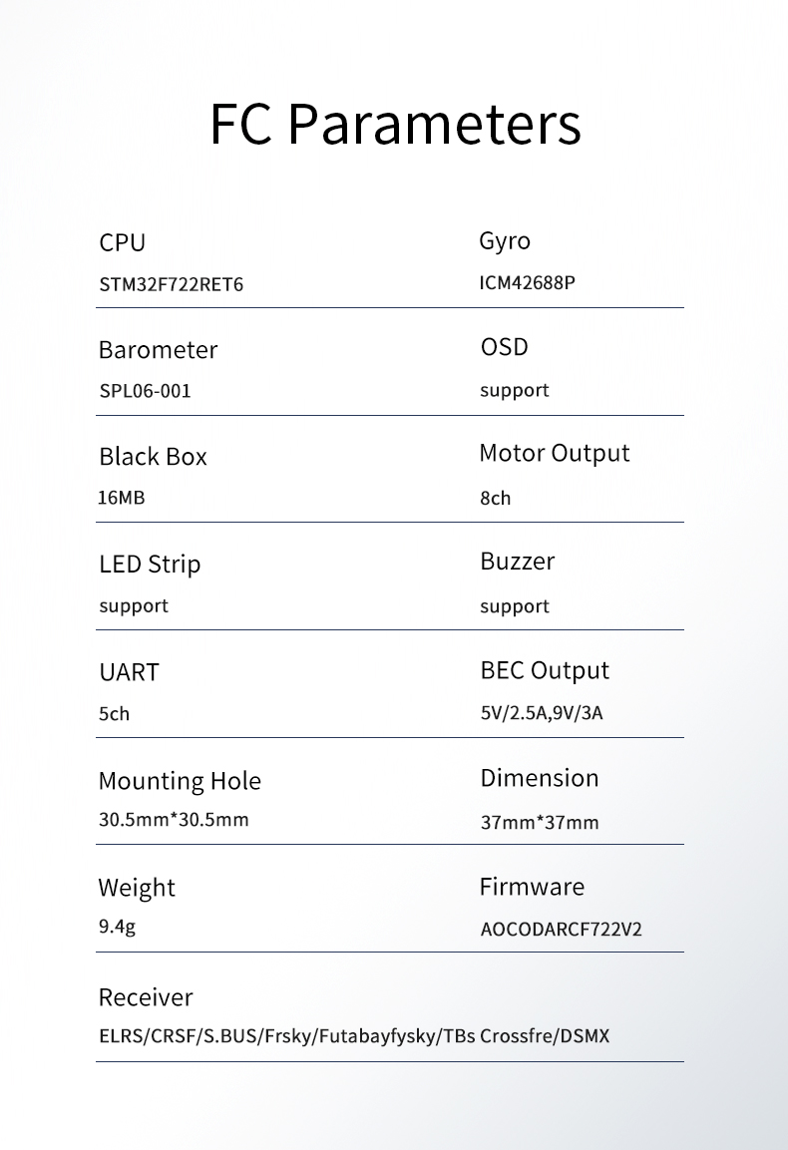This screenshot has width=788, height=1150.
Task: Click the Receiver protocols list text
Action: click(354, 1036)
